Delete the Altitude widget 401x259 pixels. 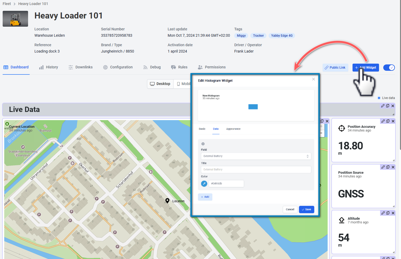[x=393, y=213]
